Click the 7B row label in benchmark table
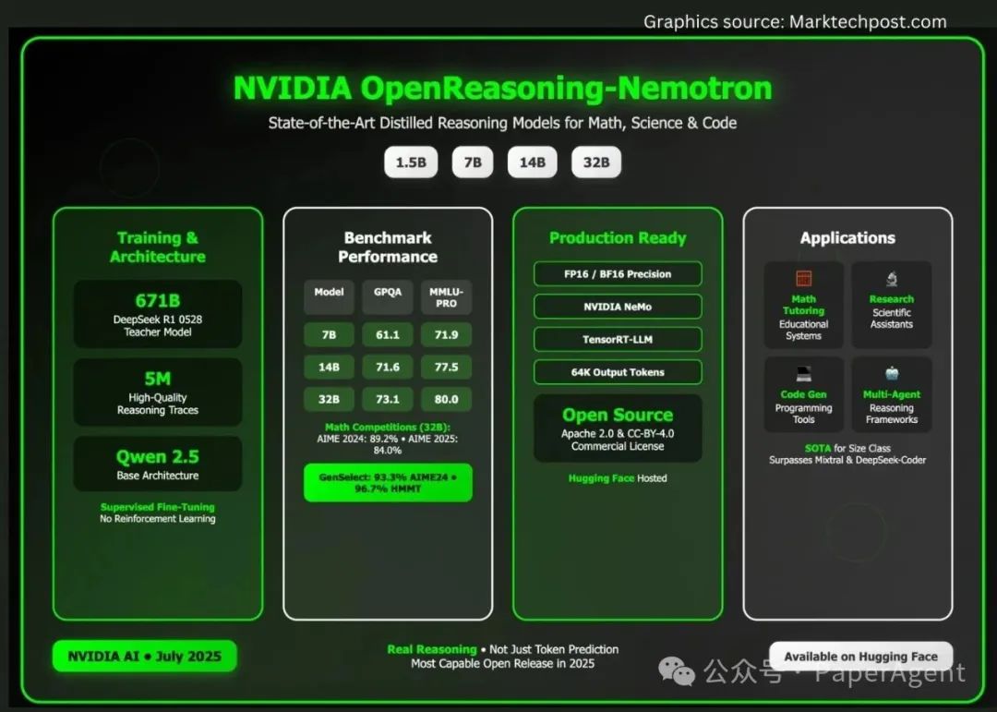 (329, 334)
